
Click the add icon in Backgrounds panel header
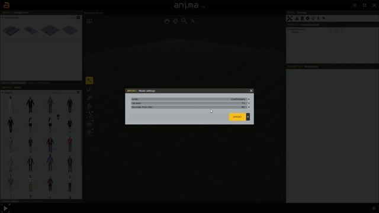(78, 18)
